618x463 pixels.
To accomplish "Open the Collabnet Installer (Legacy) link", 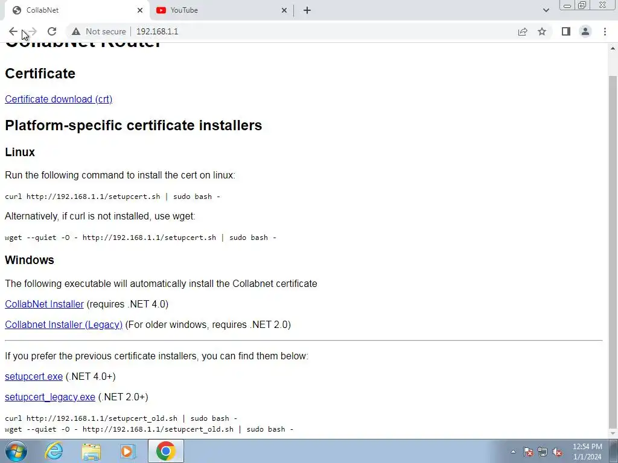I will coord(64,324).
